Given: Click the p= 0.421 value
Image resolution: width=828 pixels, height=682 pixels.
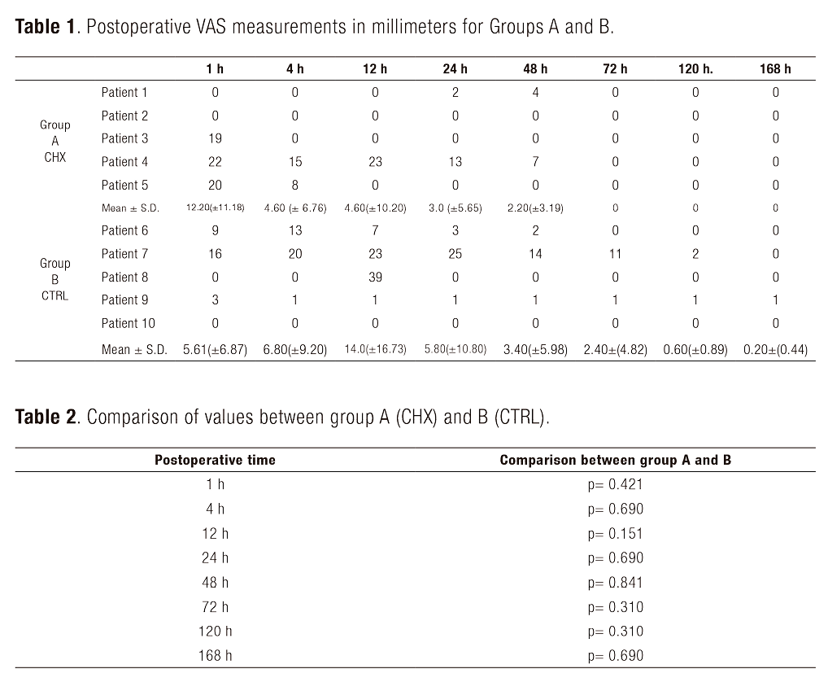Looking at the screenshot, I should click(615, 485).
